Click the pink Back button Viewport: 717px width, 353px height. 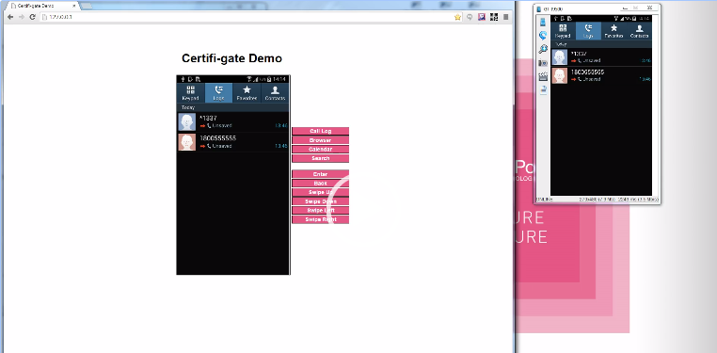320,184
